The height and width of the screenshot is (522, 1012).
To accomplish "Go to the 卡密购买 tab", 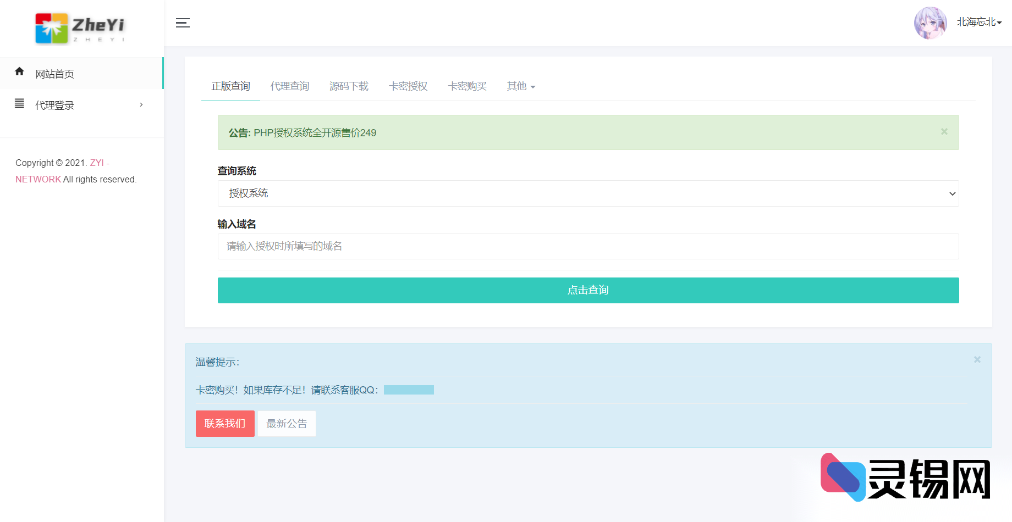I will pos(467,86).
